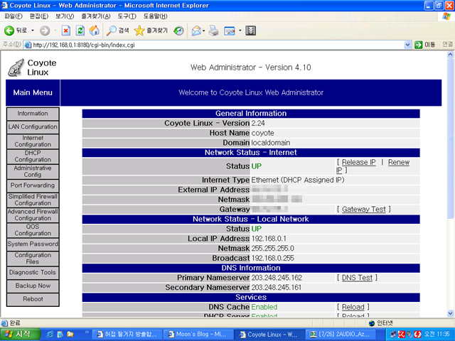Click the Refresh page icon
This screenshot has width=455, height=341.
[x=80, y=31]
